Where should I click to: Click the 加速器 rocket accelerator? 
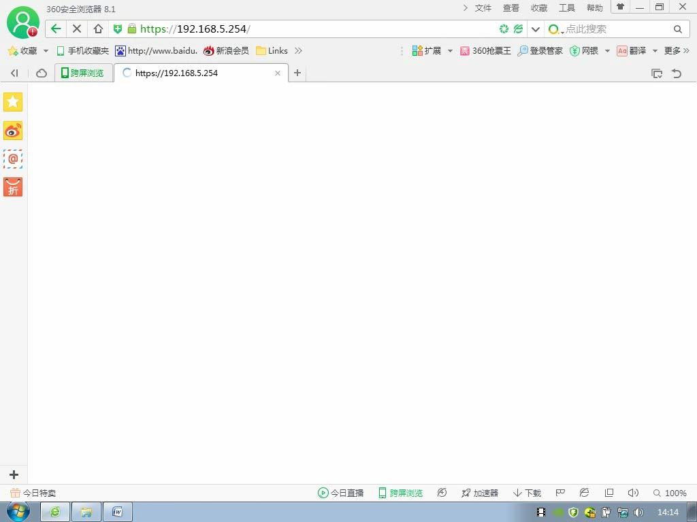click(480, 493)
